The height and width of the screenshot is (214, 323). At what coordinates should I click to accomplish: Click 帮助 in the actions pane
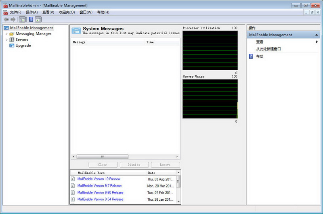(x=260, y=56)
